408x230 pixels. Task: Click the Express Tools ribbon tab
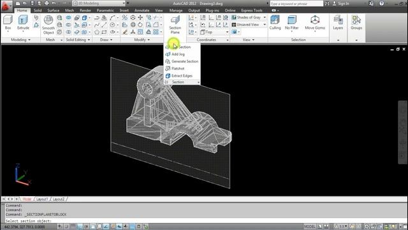point(252,10)
